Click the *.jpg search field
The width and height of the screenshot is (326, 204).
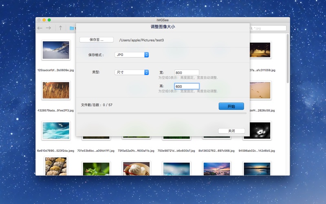(268, 28)
